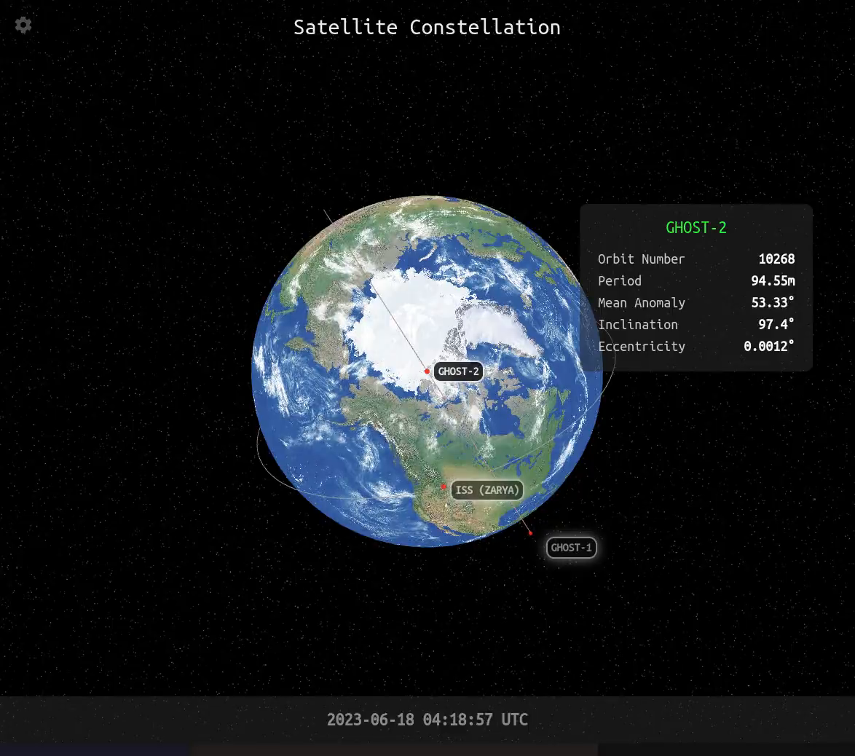The width and height of the screenshot is (855, 756).
Task: Select the GHOST-2 satellite label
Action: tap(458, 371)
